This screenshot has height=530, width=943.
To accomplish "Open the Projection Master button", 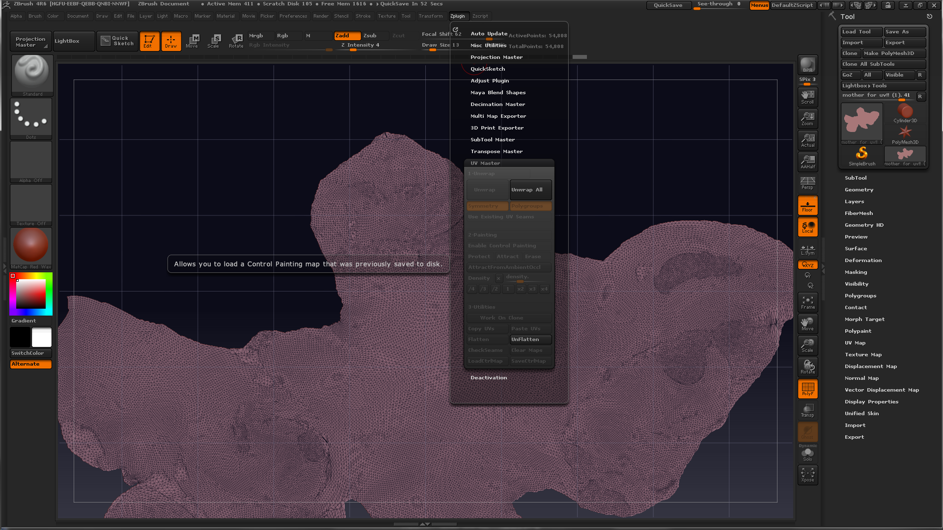I will tap(29, 42).
